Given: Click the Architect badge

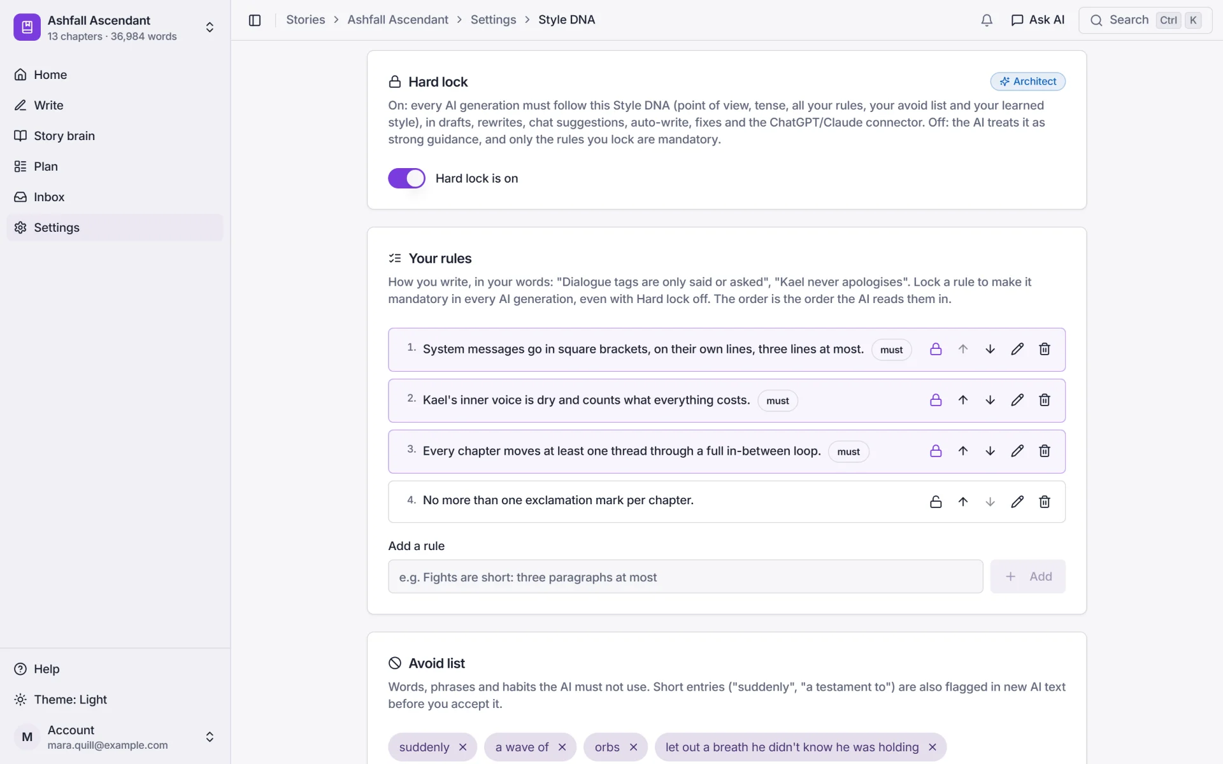Looking at the screenshot, I should click(x=1027, y=81).
